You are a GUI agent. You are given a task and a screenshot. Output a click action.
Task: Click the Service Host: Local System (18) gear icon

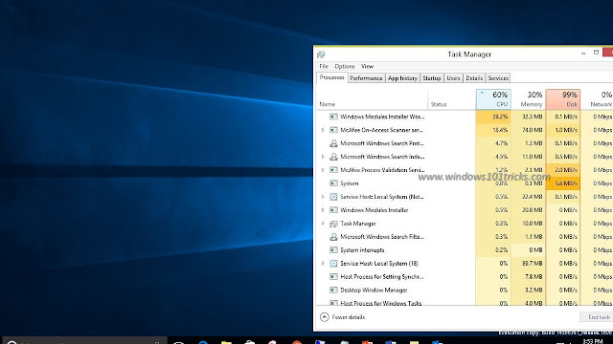click(333, 264)
